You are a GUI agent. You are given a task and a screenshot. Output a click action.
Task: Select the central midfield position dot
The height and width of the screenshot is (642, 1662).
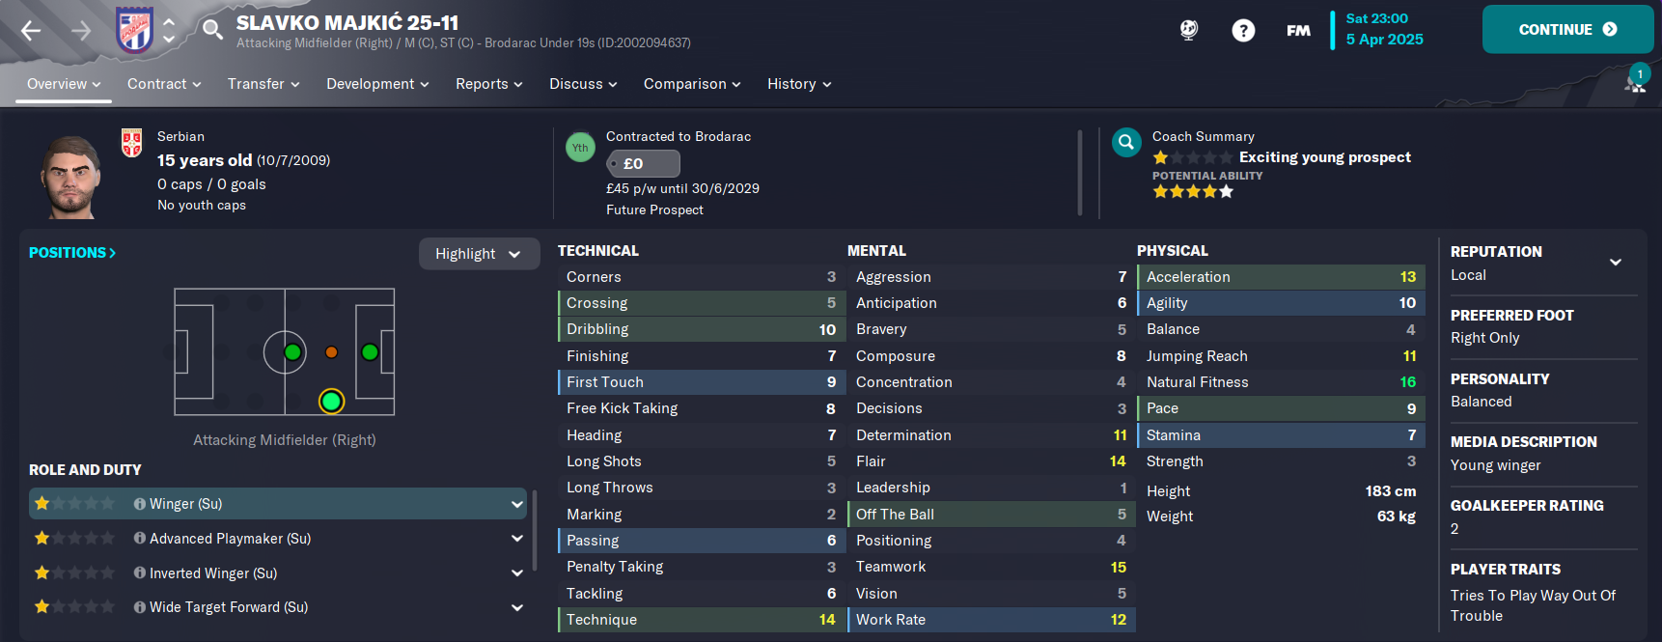coord(292,352)
